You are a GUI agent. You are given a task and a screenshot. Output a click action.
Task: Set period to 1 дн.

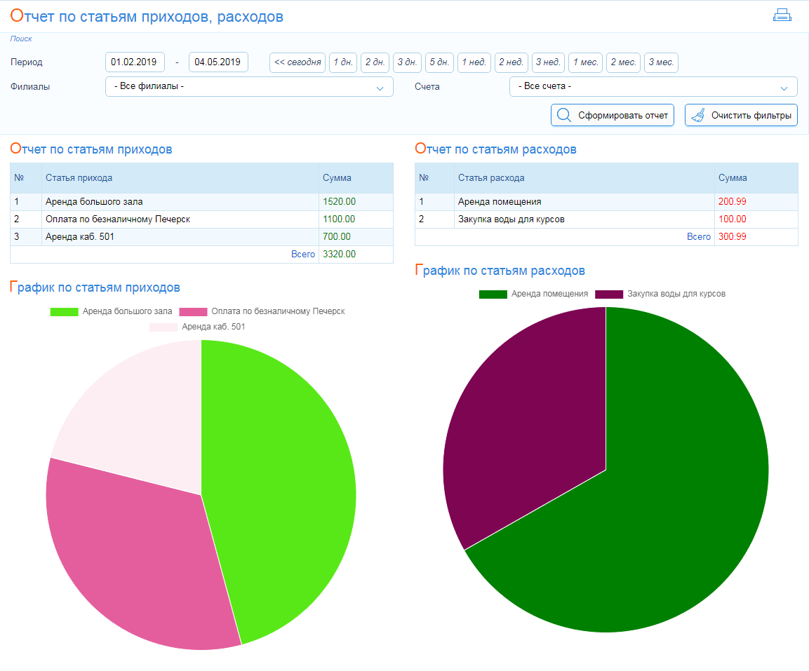click(343, 62)
